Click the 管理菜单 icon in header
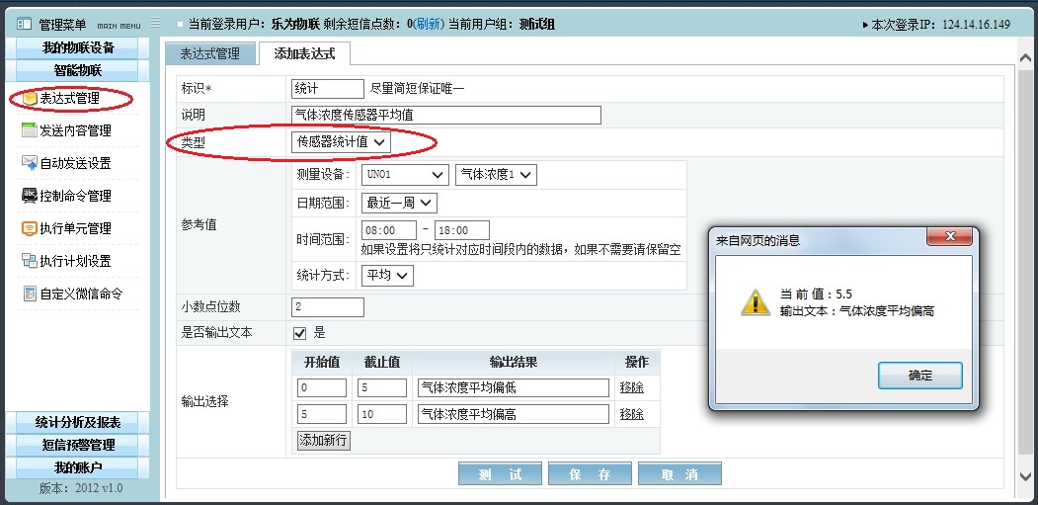1038x505 pixels. coord(24,24)
